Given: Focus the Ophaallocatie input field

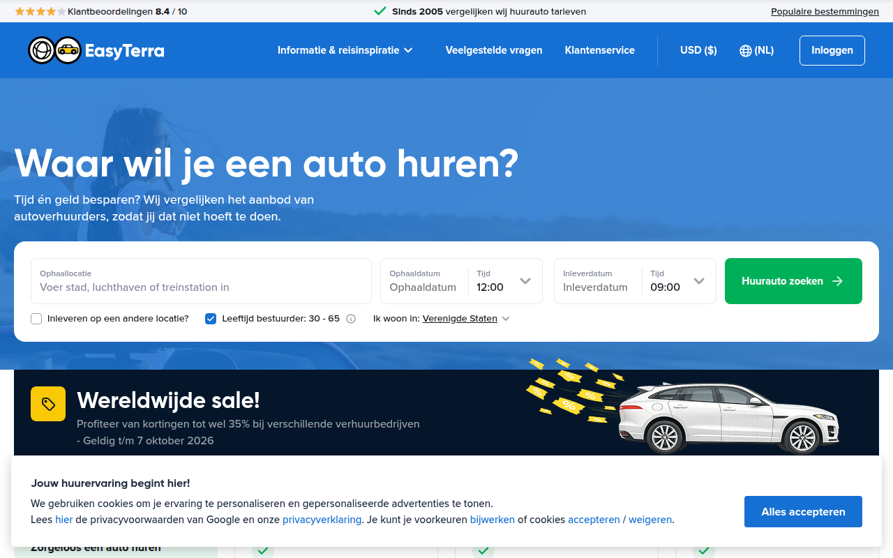Looking at the screenshot, I should [201, 281].
